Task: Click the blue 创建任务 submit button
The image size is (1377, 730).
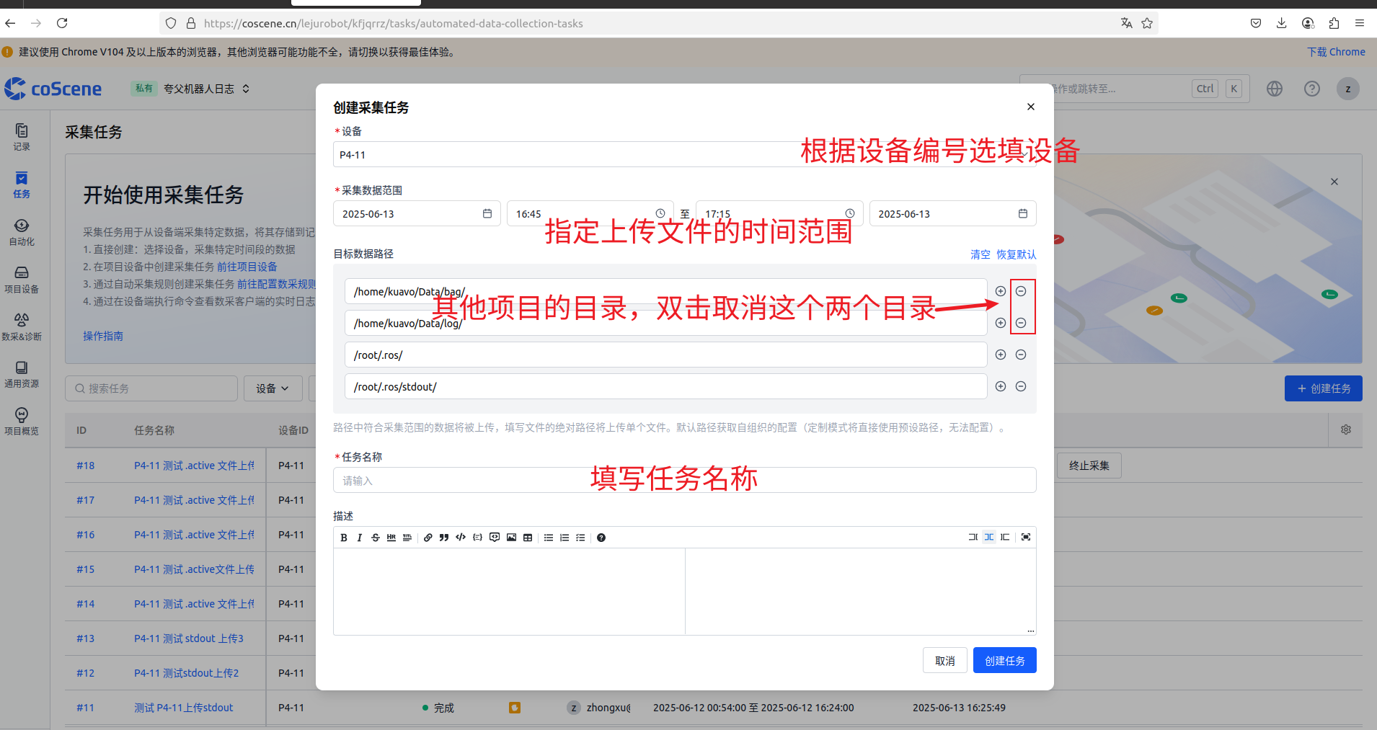Action: (1004, 661)
